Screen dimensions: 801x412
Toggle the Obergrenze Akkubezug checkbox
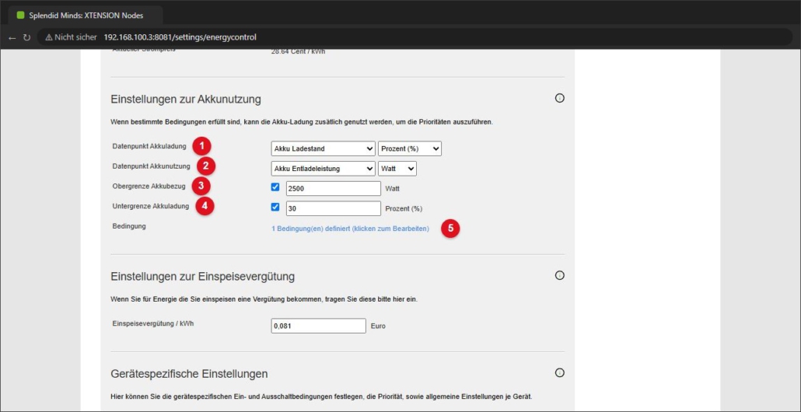[x=275, y=187]
